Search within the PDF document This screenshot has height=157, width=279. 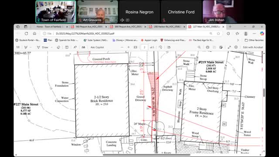199,48
